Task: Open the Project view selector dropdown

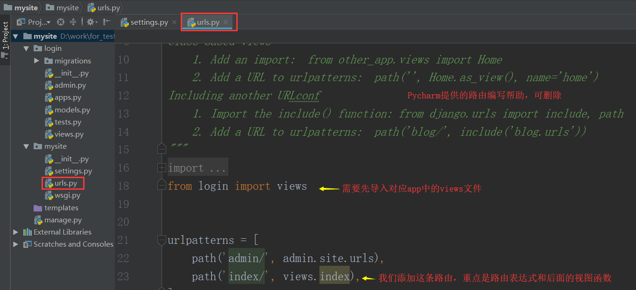Action: point(34,22)
